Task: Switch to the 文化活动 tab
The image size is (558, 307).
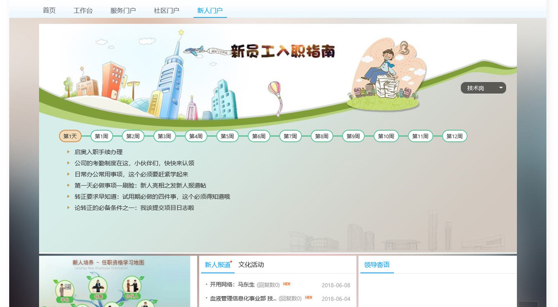Action: [x=251, y=265]
